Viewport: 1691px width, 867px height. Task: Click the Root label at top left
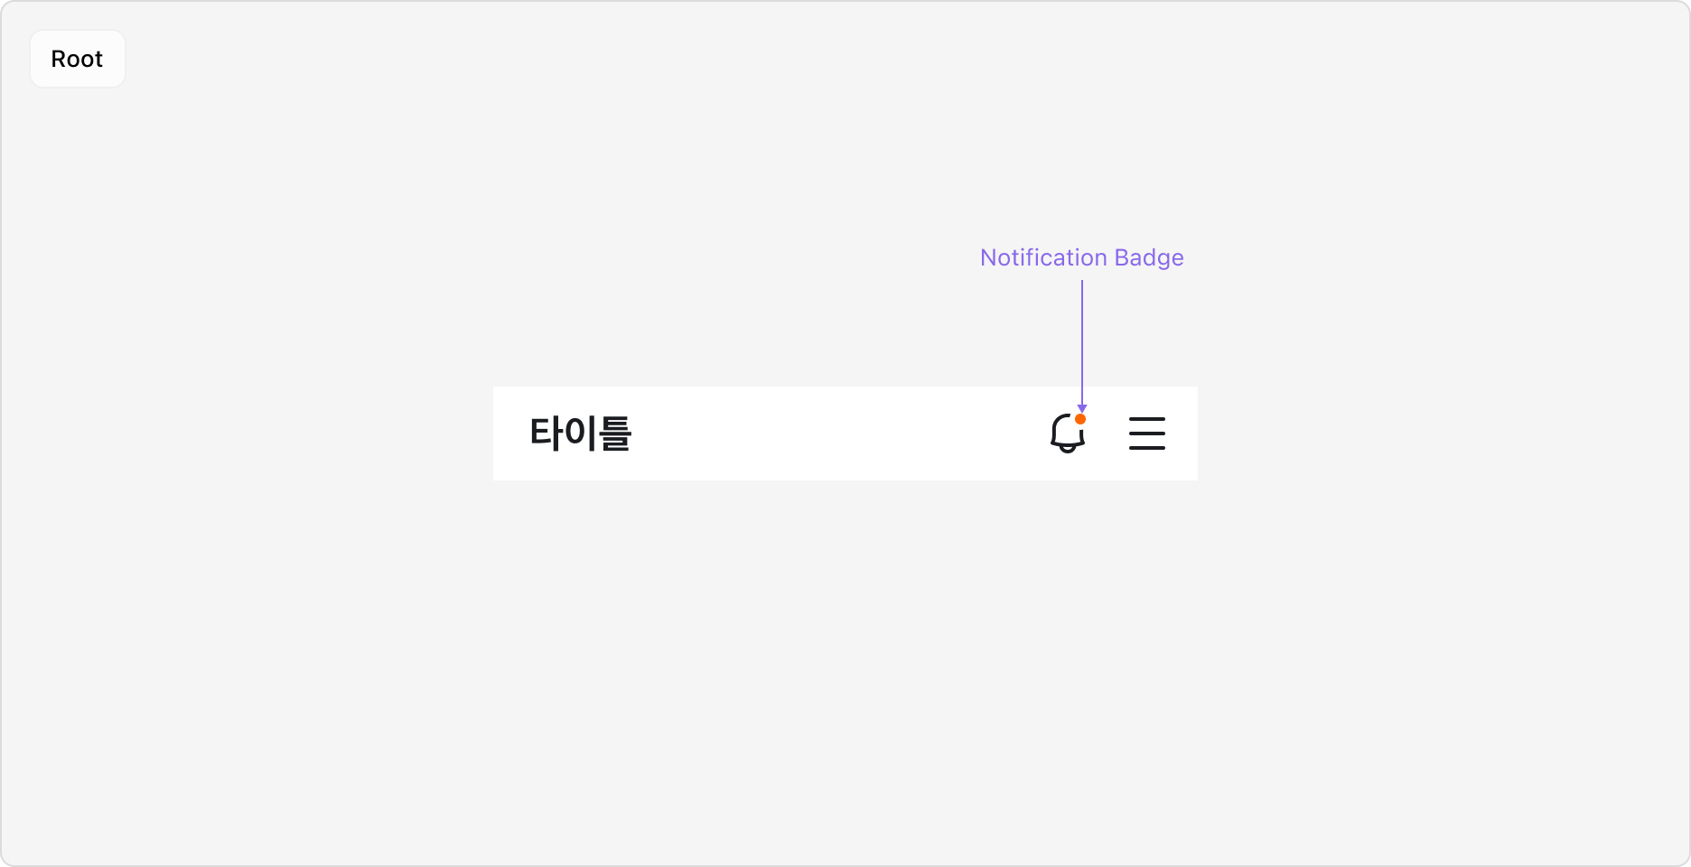tap(77, 59)
